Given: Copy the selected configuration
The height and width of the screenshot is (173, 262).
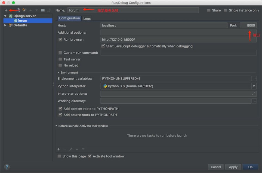Looking at the screenshot, I should pos(18,10).
